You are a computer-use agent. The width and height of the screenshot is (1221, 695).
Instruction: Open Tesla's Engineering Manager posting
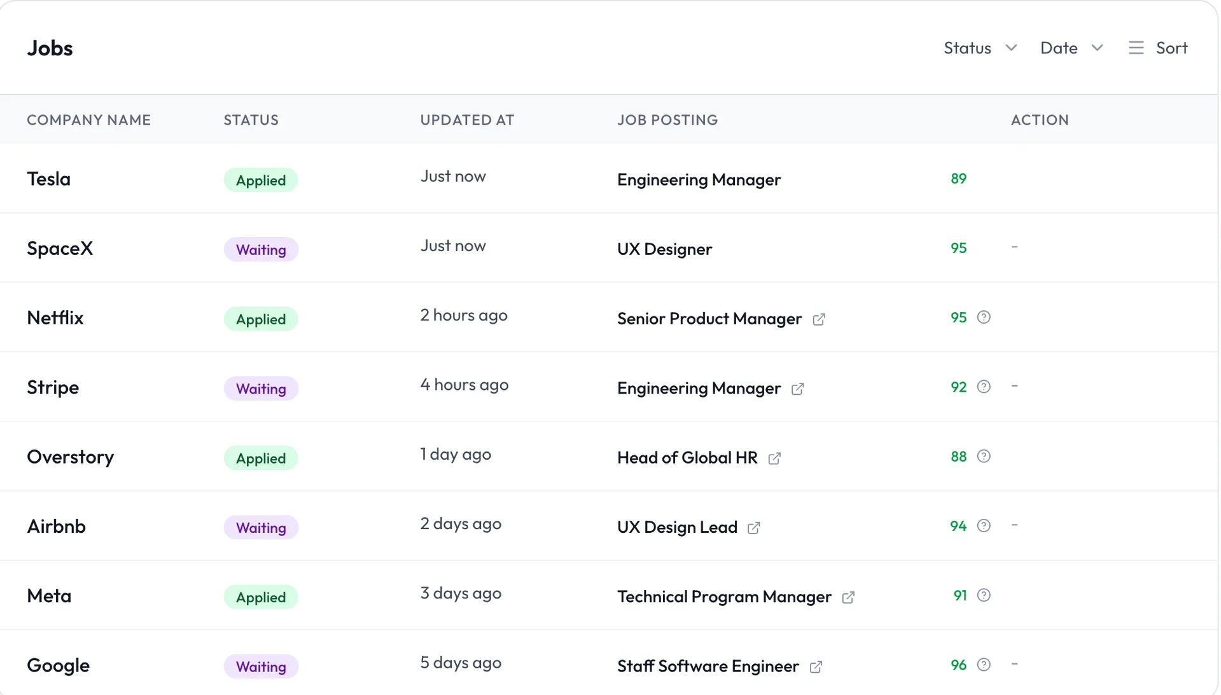click(699, 180)
